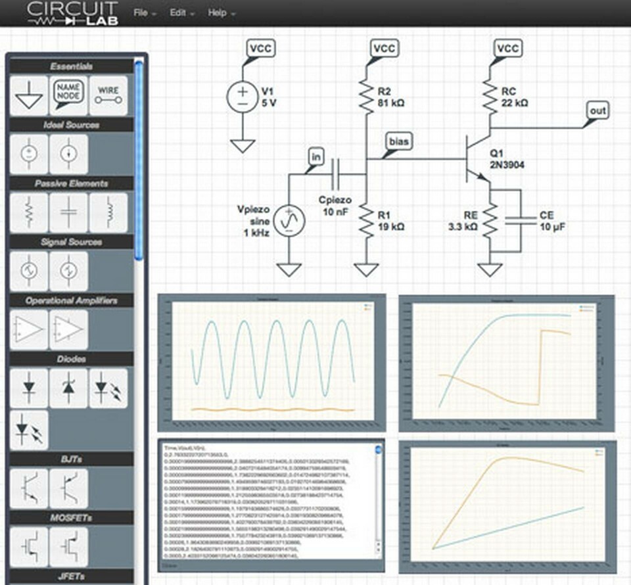The width and height of the screenshot is (631, 585).
Task: Select the Vpiezo sine source
Action: pyautogui.click(x=289, y=220)
